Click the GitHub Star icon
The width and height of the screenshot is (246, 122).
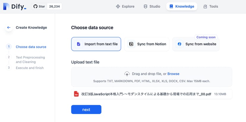tap(36, 6)
